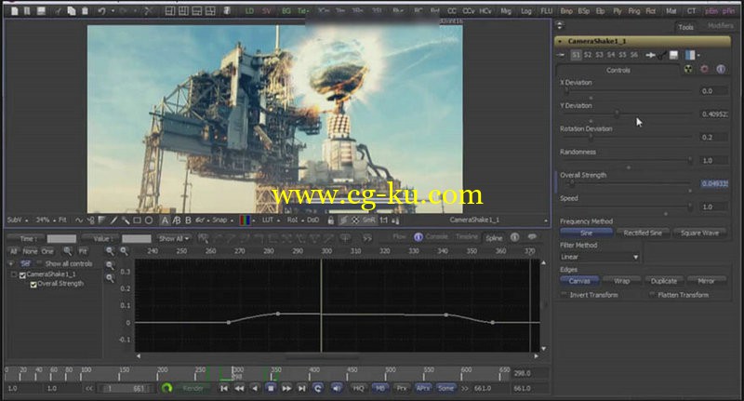Image resolution: width=744 pixels, height=401 pixels.
Task: Open the Controls tab of CameraShake1_1
Action: [618, 70]
